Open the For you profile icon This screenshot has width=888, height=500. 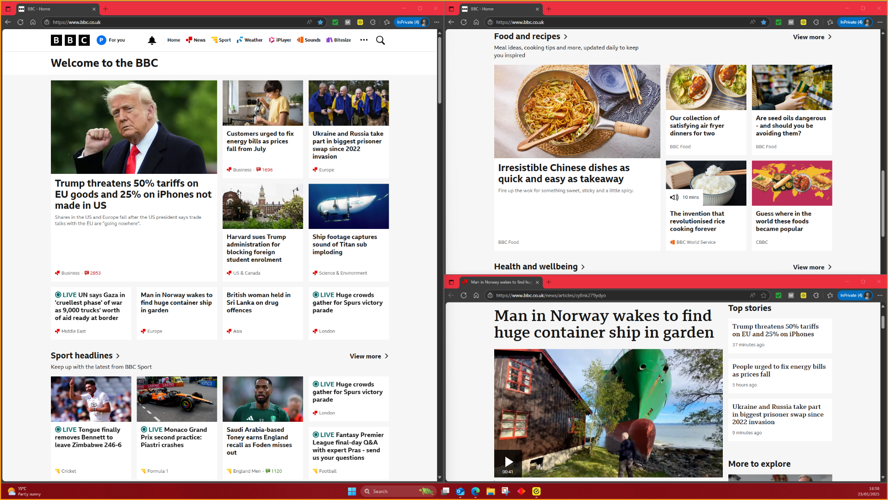tap(101, 40)
